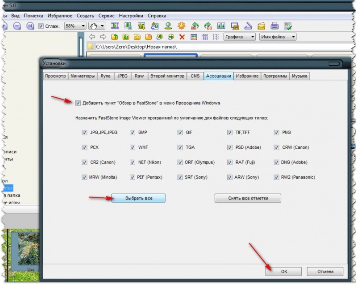
Task: Expand the Графика filter dropdown
Action: 240,37
